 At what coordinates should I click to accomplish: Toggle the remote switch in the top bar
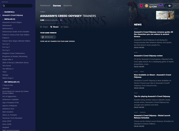tap(170, 6)
